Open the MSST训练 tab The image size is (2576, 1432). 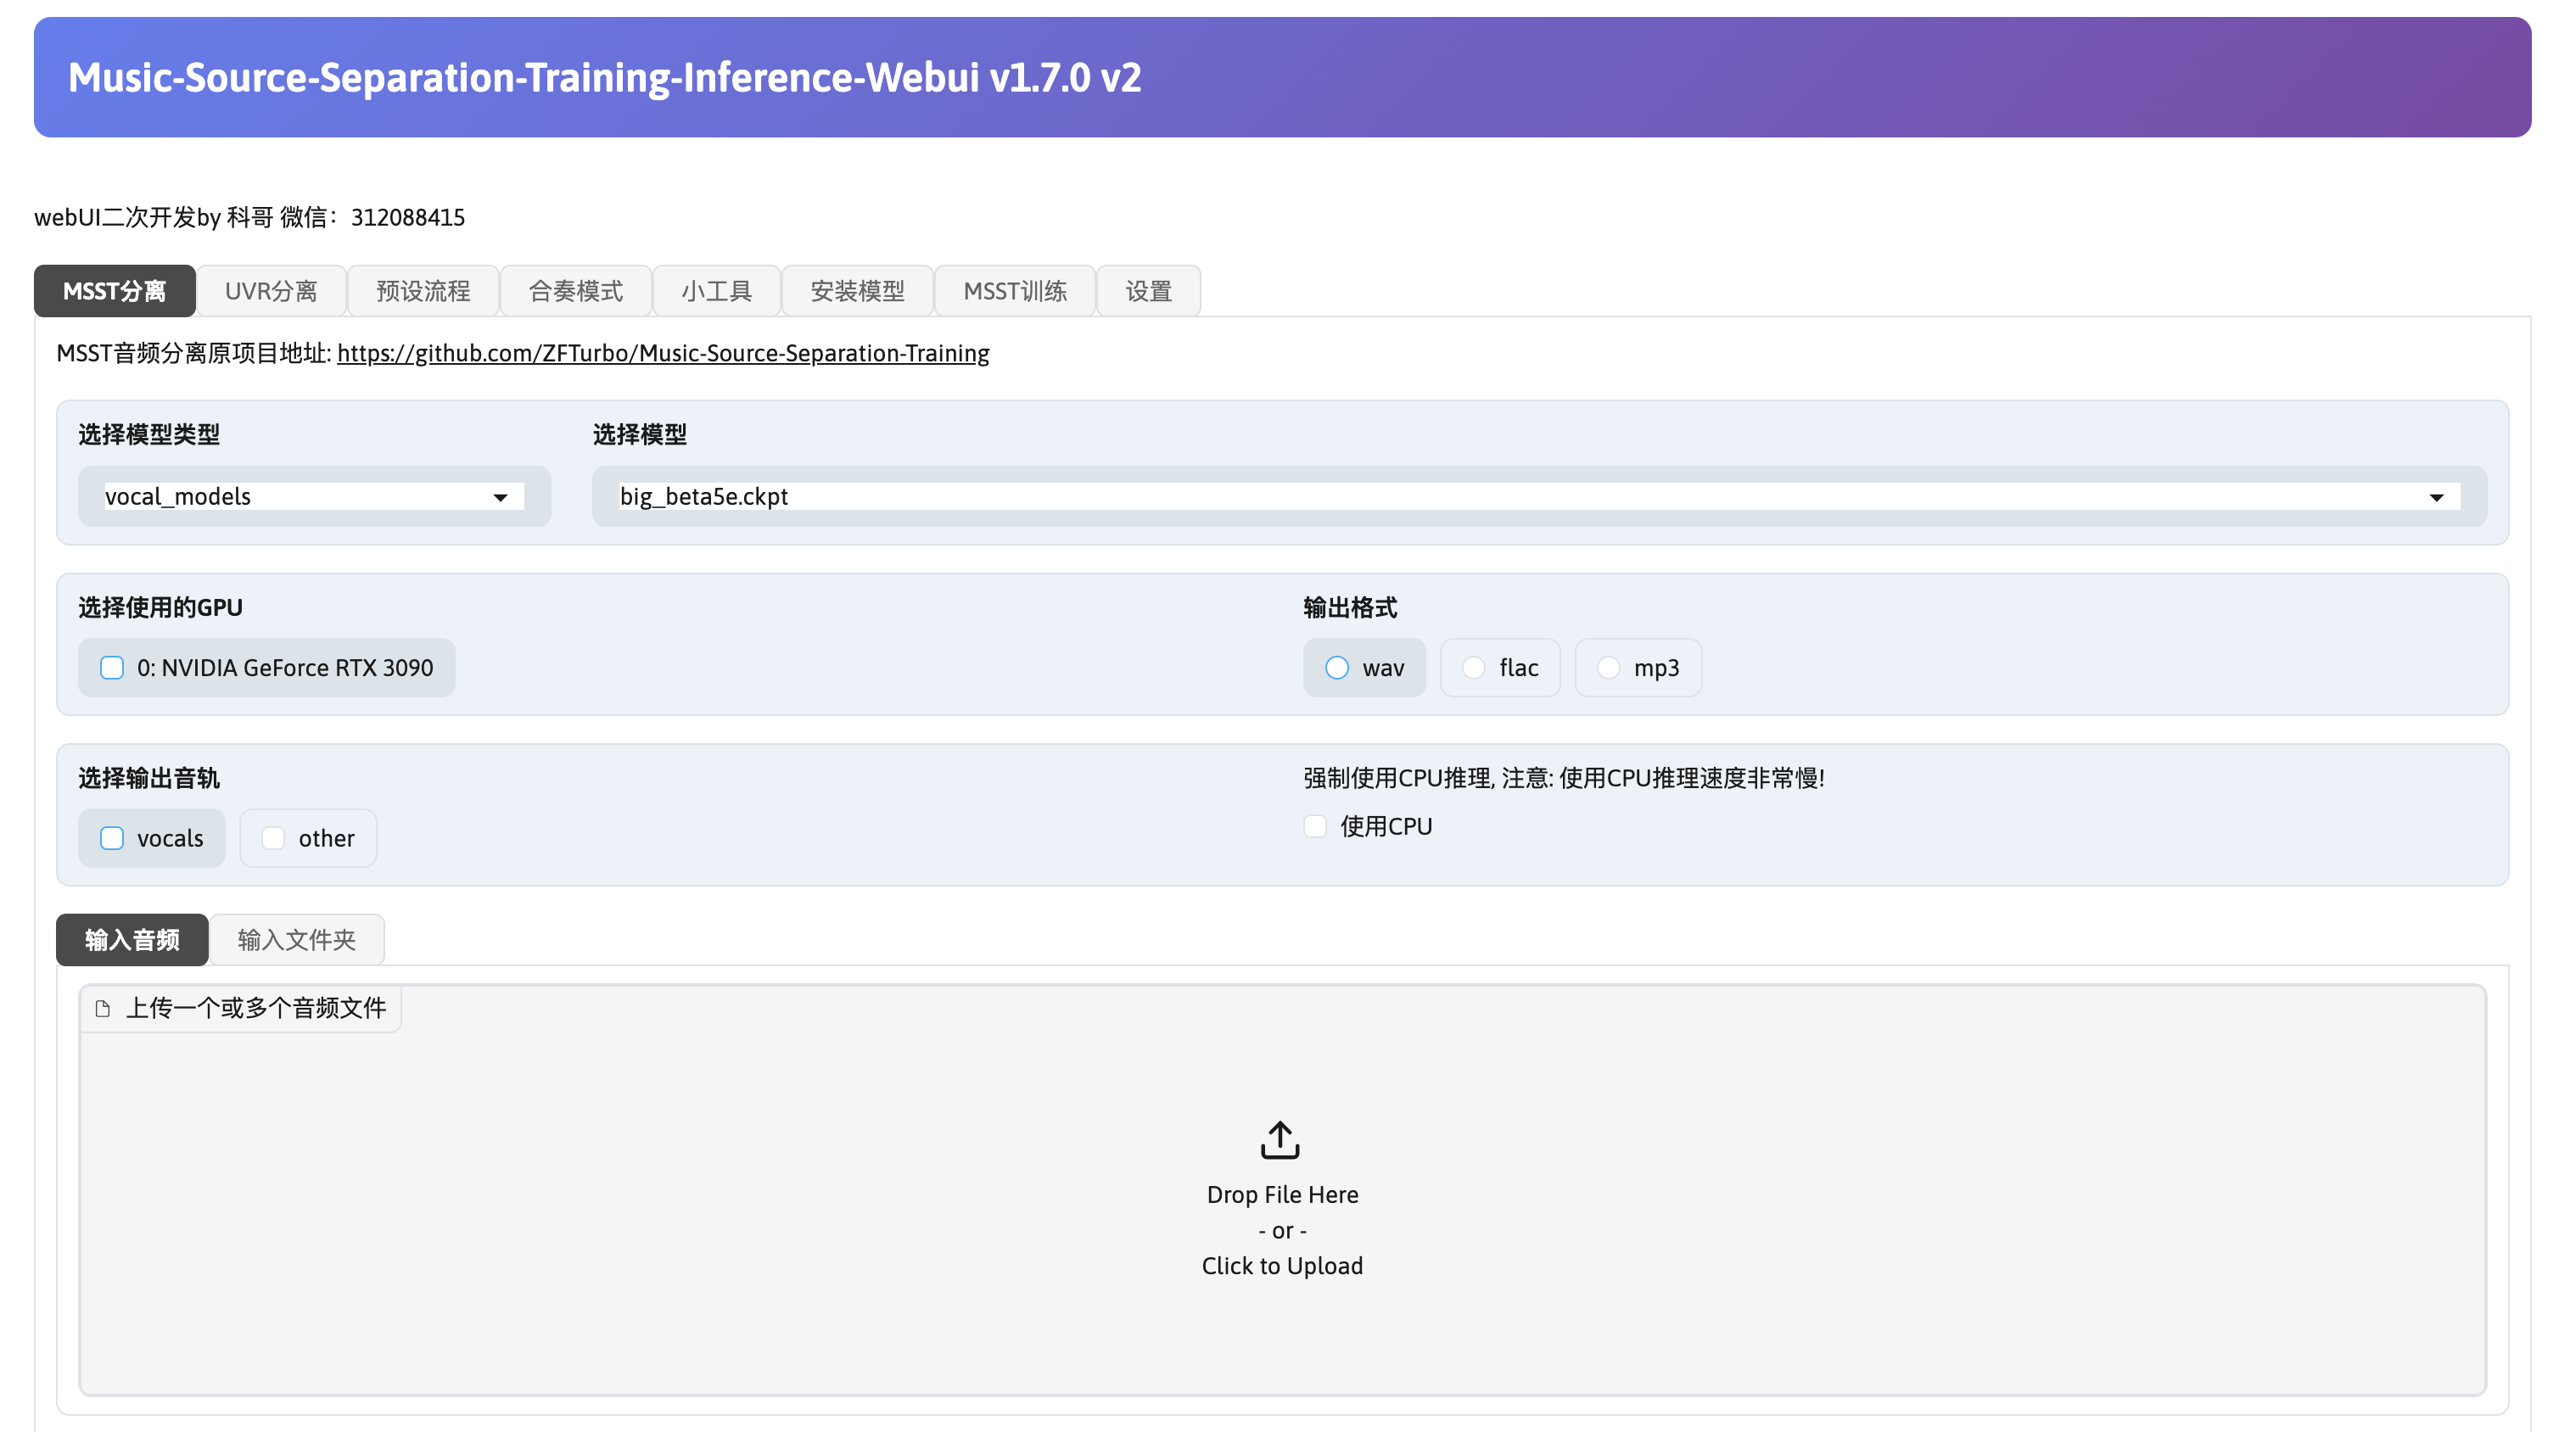tap(1014, 291)
